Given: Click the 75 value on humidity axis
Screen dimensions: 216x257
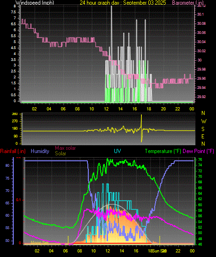Looking at the screenshot, I should 7,178.
